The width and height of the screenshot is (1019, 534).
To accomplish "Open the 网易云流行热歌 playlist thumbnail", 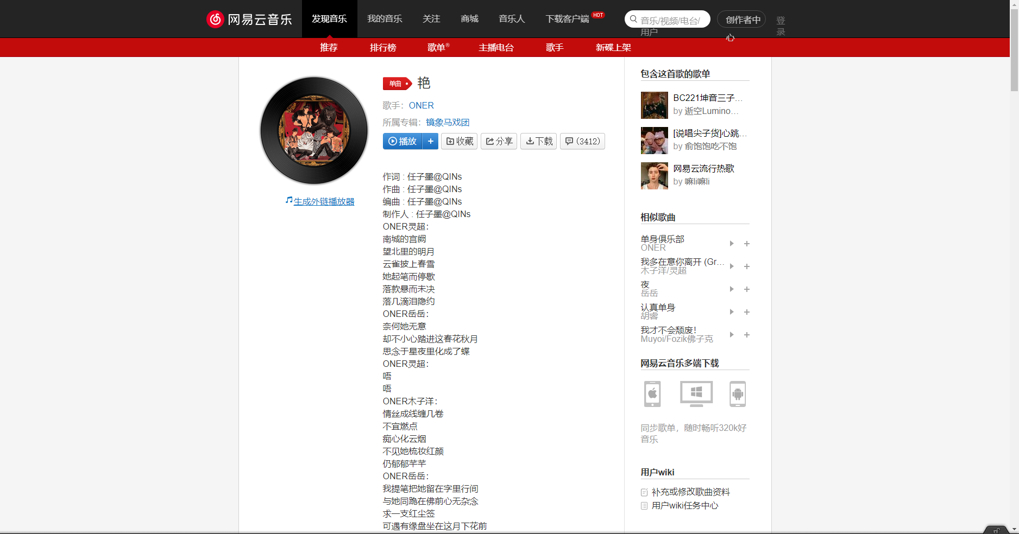I will [x=654, y=175].
